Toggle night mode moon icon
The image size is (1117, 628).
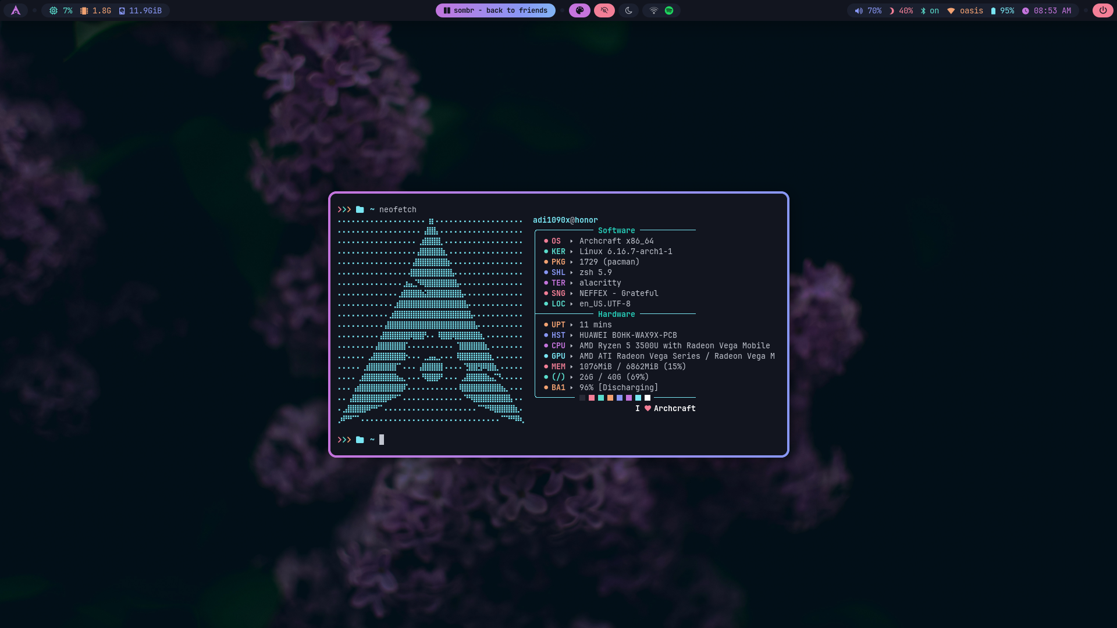coord(629,10)
